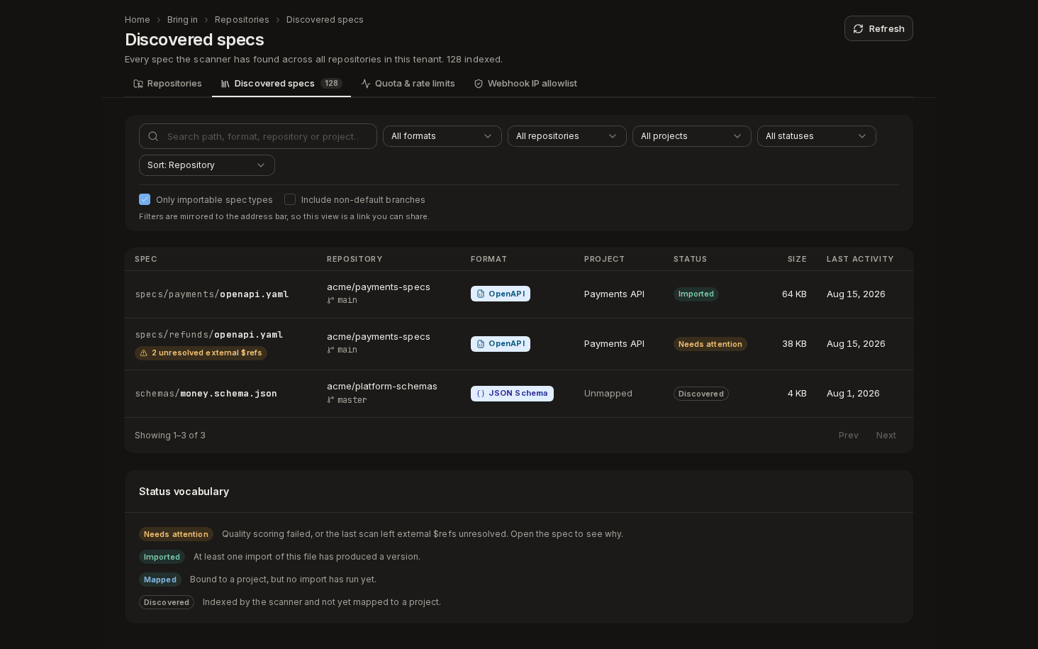
Task: Click main branch in refunds row
Action: pos(342,350)
